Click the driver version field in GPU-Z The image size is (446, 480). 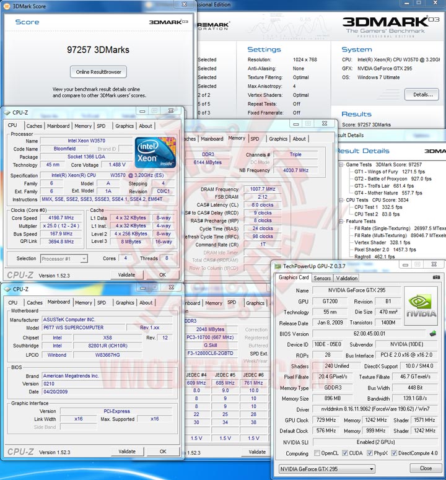tap(375, 409)
